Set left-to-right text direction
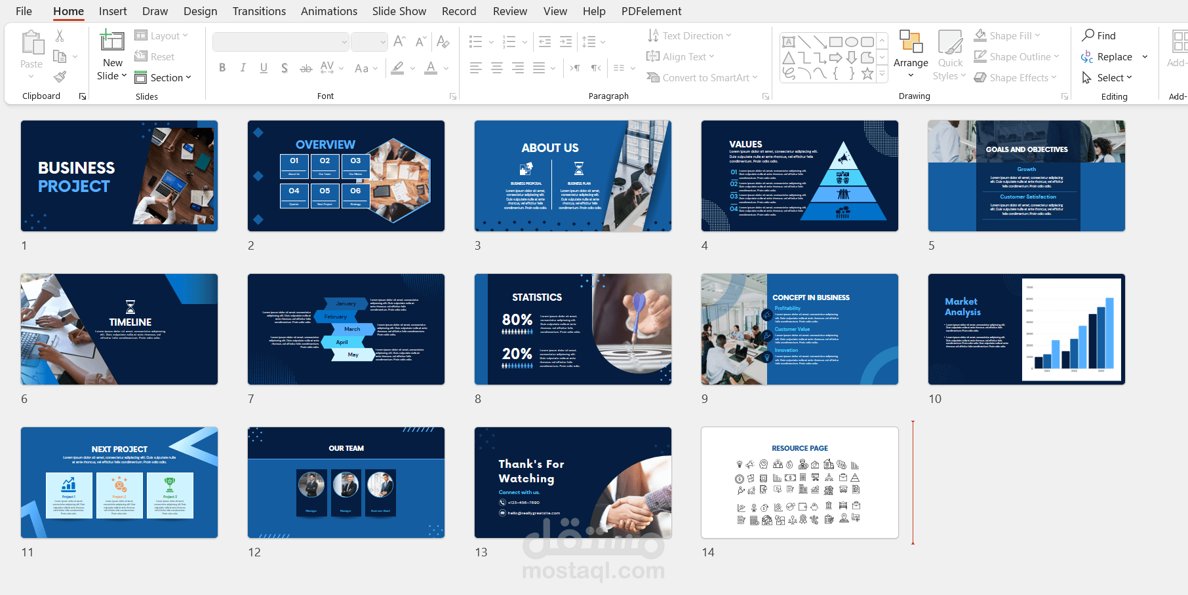This screenshot has width=1188, height=595. [575, 67]
